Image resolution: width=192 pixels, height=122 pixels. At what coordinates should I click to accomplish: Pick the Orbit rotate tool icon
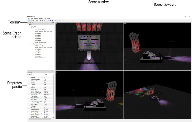[x=33, y=21]
